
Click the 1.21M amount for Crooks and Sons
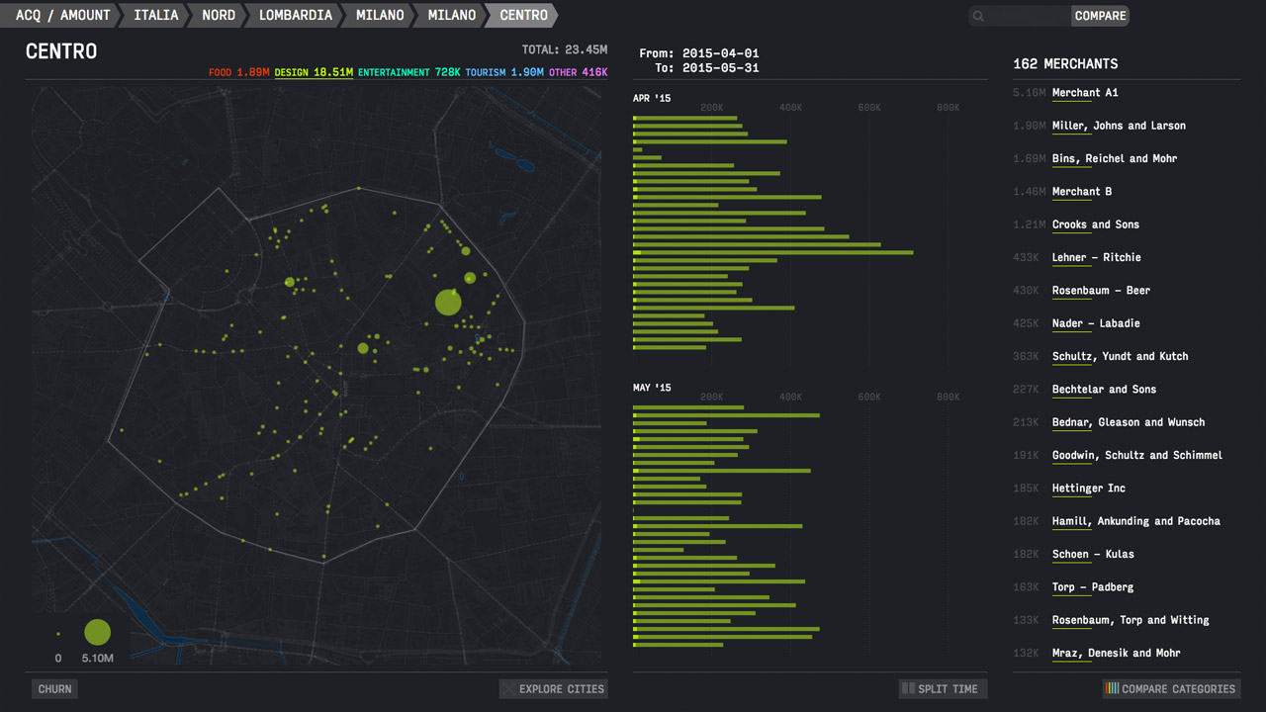(x=1029, y=224)
